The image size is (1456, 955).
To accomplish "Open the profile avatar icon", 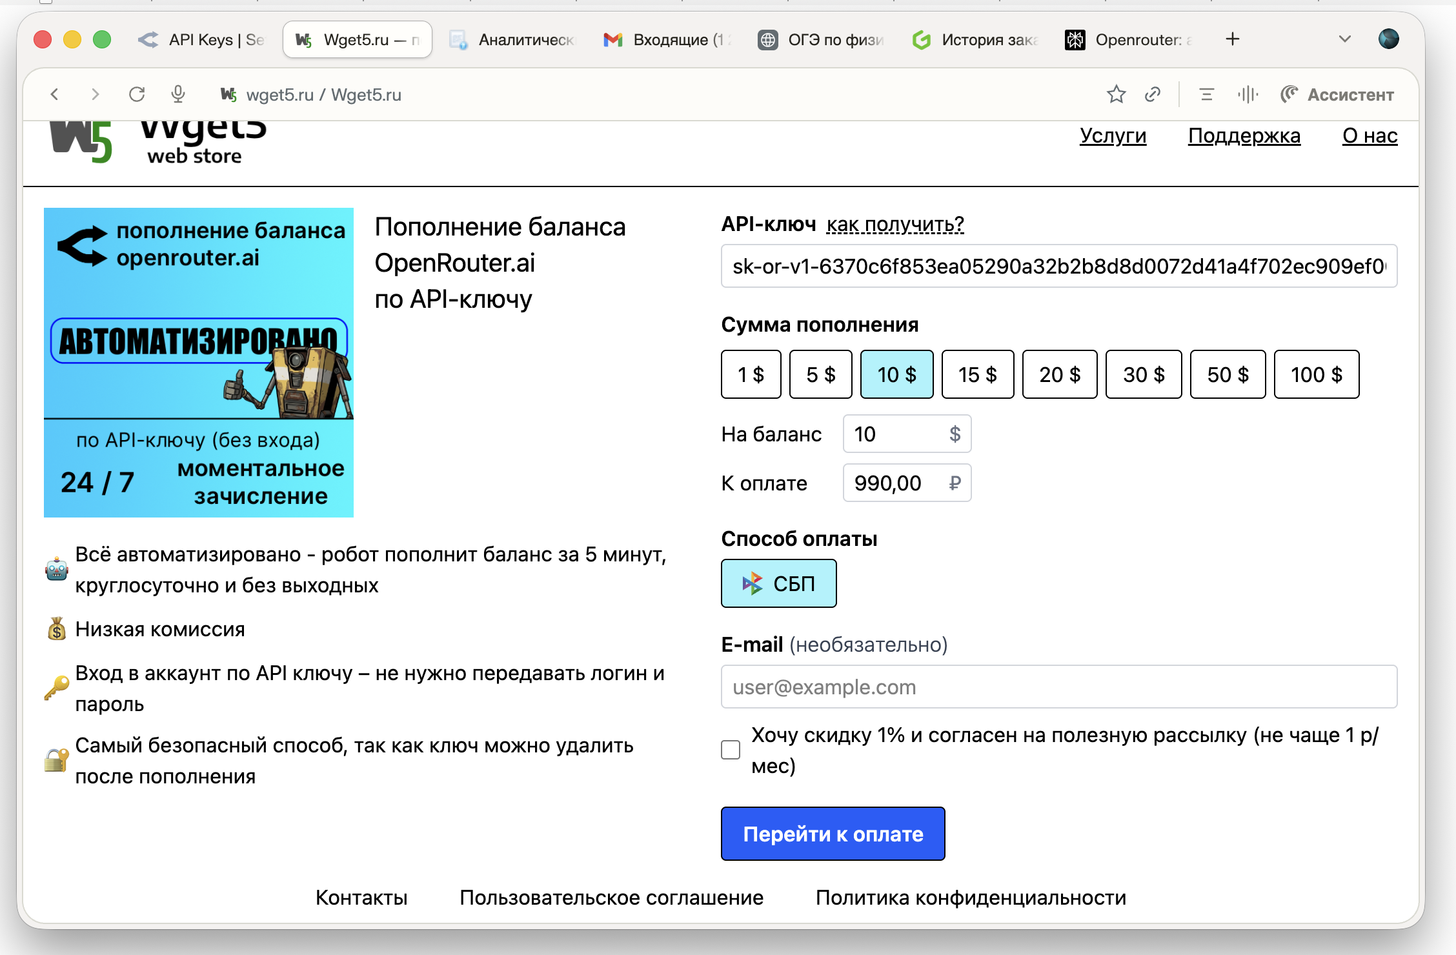I will click(x=1389, y=39).
